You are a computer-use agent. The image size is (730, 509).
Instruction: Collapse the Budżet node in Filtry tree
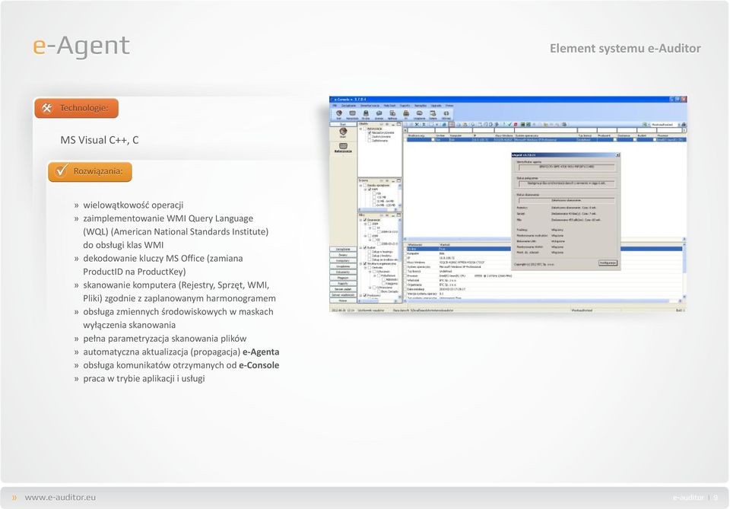[360, 248]
